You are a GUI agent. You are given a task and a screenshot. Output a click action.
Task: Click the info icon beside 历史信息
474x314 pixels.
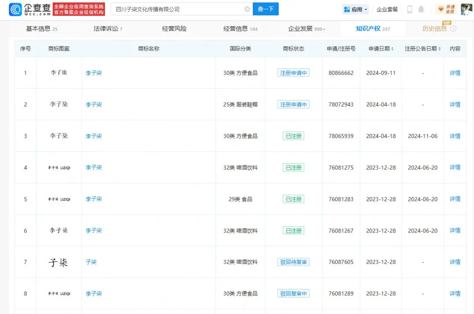[453, 29]
